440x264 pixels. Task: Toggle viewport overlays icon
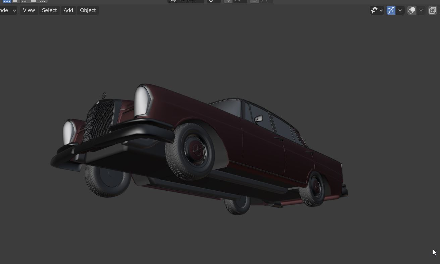(412, 10)
